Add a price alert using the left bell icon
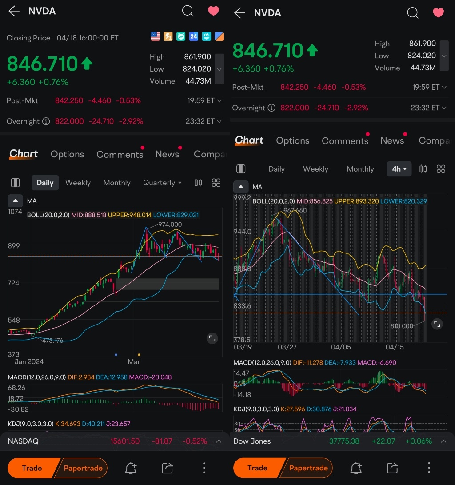This screenshot has width=455, height=485. pyautogui.click(x=131, y=468)
